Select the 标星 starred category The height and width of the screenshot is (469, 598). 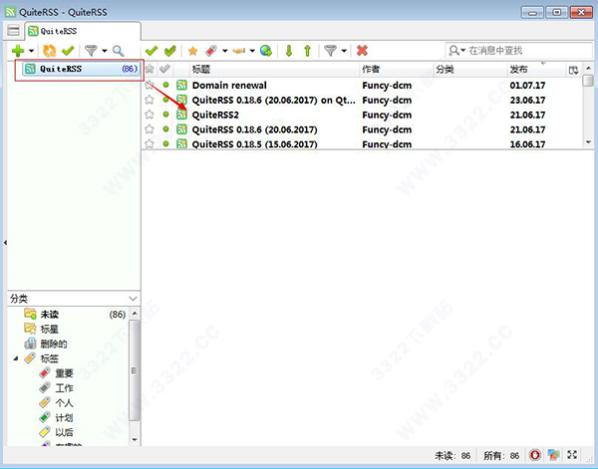50,329
